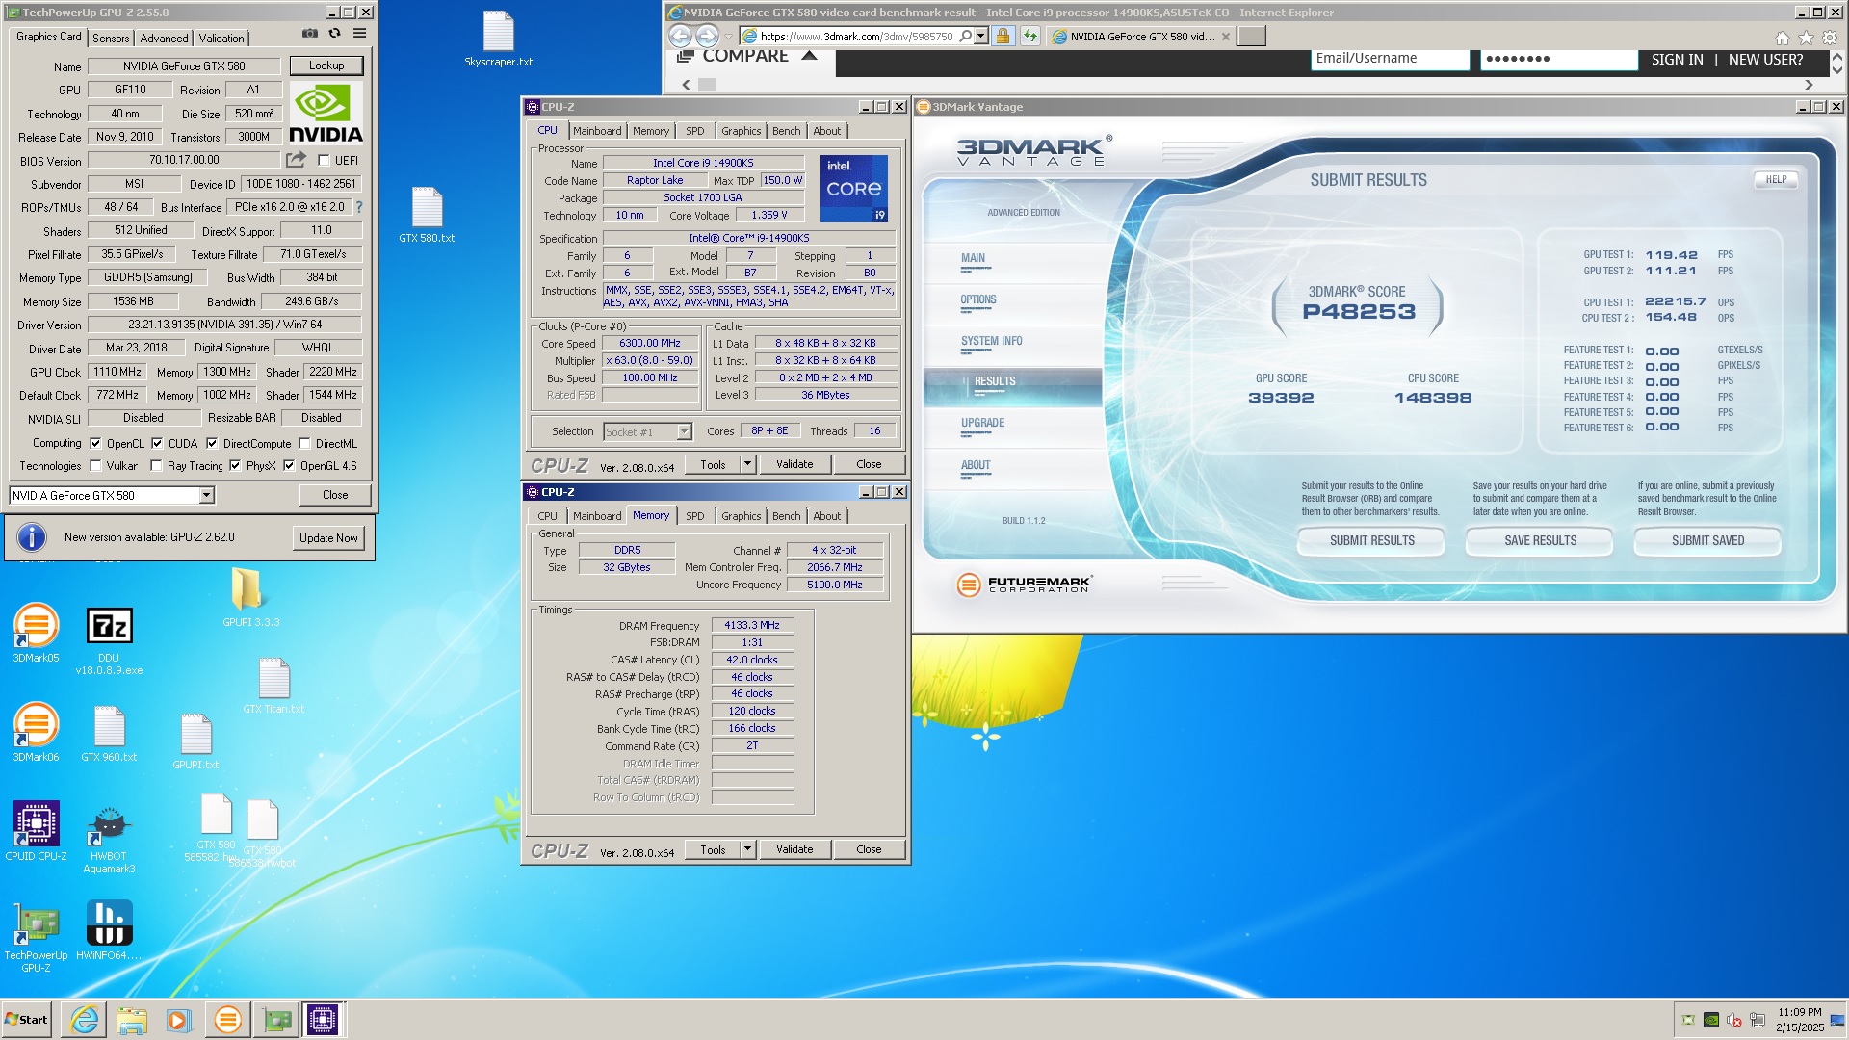Select SYSTEM INFO in 3DMark Vantage sidebar
The width and height of the screenshot is (1849, 1040).
pyautogui.click(x=991, y=341)
